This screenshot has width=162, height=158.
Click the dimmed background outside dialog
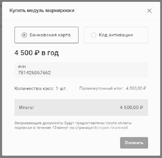pos(1,78)
